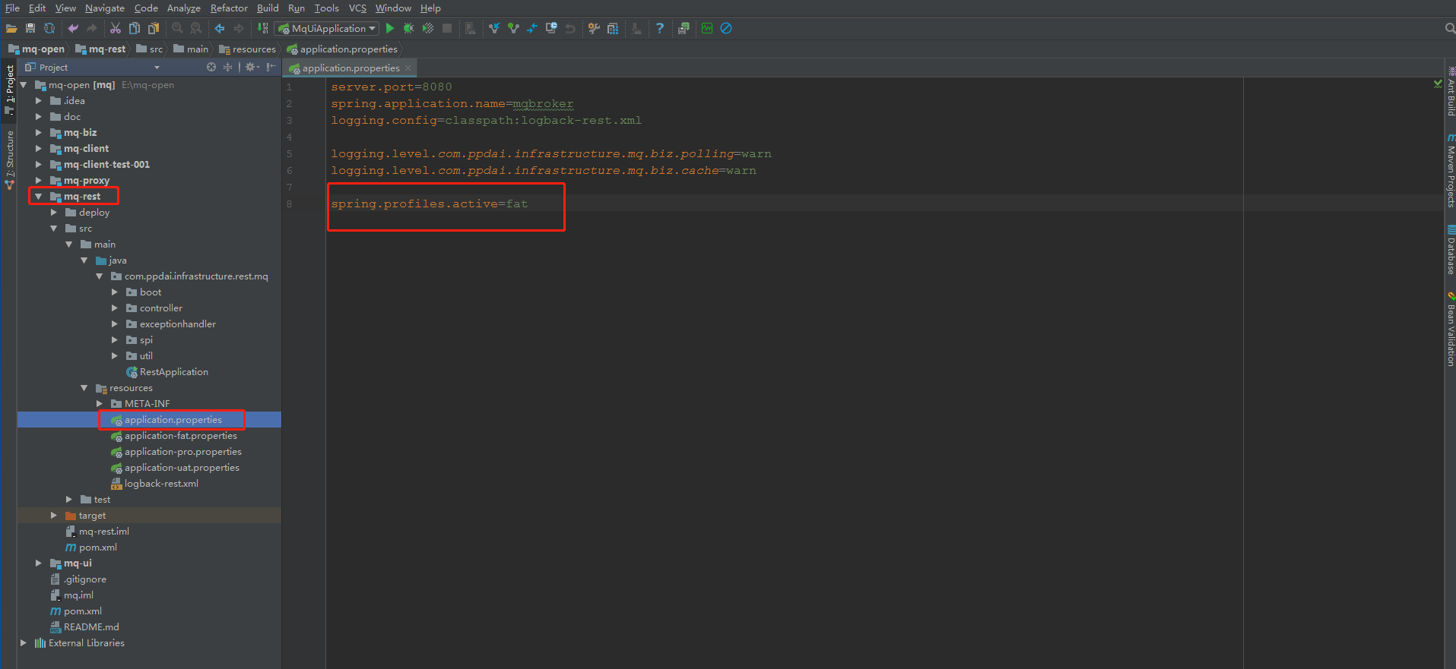This screenshot has width=1456, height=669.
Task: Toggle the Database tool window
Action: tap(1450, 250)
